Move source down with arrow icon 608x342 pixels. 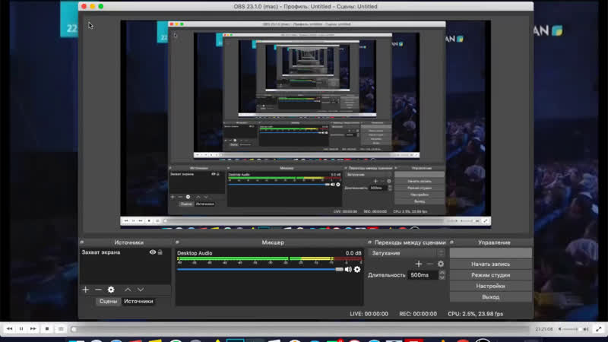[141, 290]
